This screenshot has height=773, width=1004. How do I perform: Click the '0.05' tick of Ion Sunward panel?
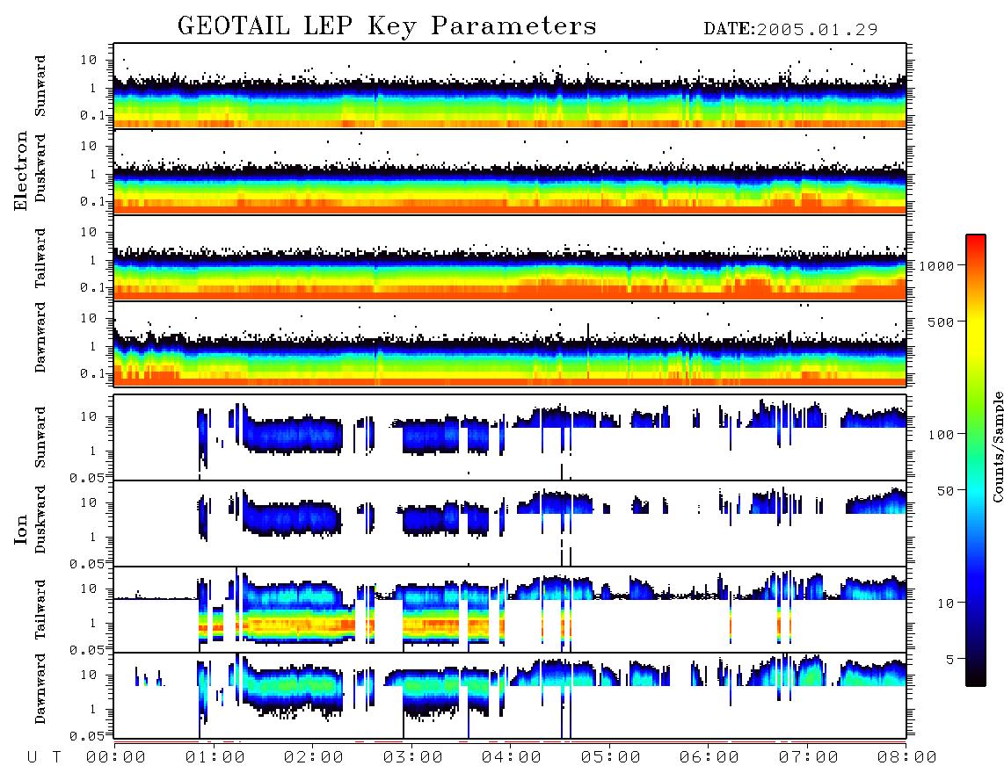point(88,478)
